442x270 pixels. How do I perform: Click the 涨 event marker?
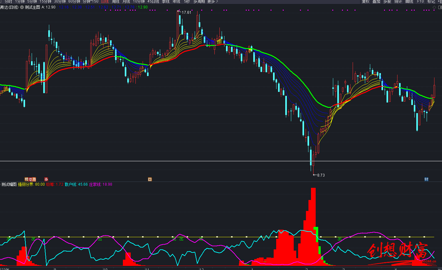coord(46,179)
